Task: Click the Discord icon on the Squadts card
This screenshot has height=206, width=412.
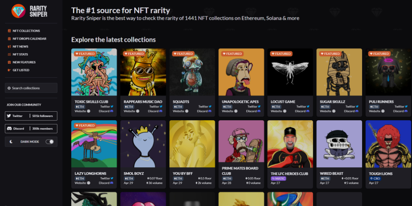Action: (x=210, y=111)
